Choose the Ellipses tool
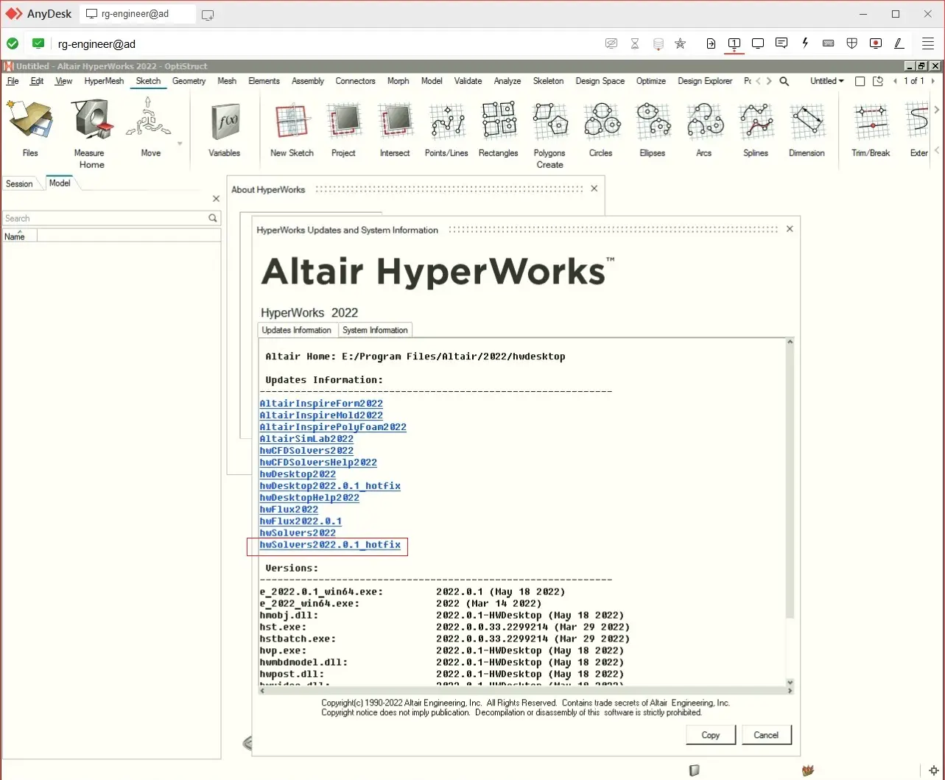 click(x=652, y=128)
